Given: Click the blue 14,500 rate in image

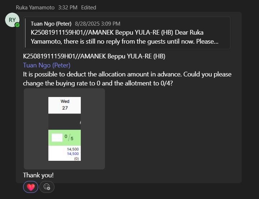Looking at the screenshot, I should [73, 154].
